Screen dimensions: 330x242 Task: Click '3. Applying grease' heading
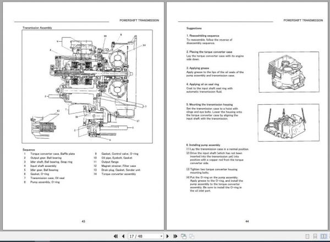197,68
